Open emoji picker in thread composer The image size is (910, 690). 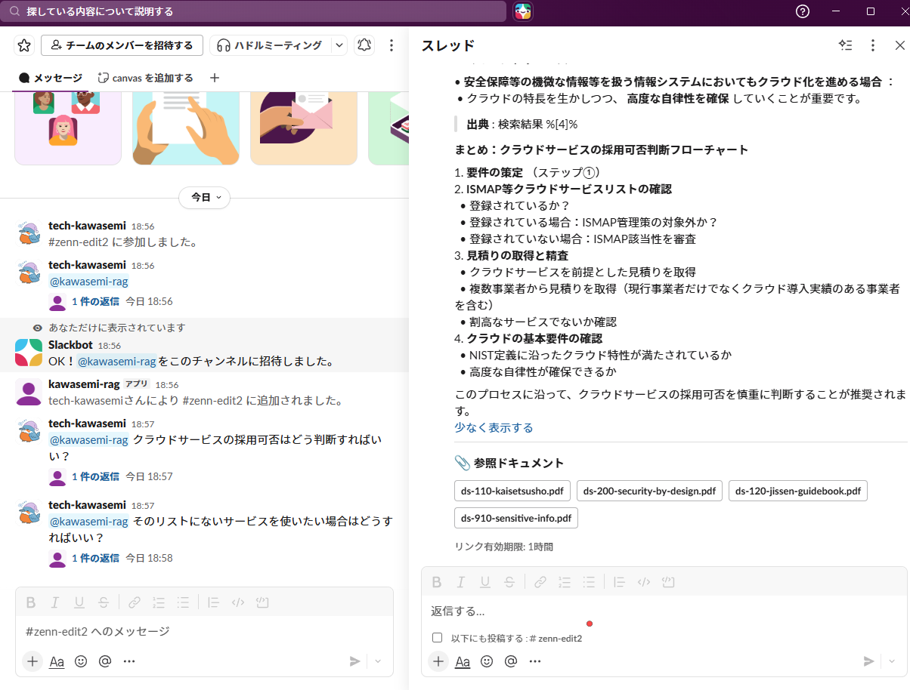point(487,661)
